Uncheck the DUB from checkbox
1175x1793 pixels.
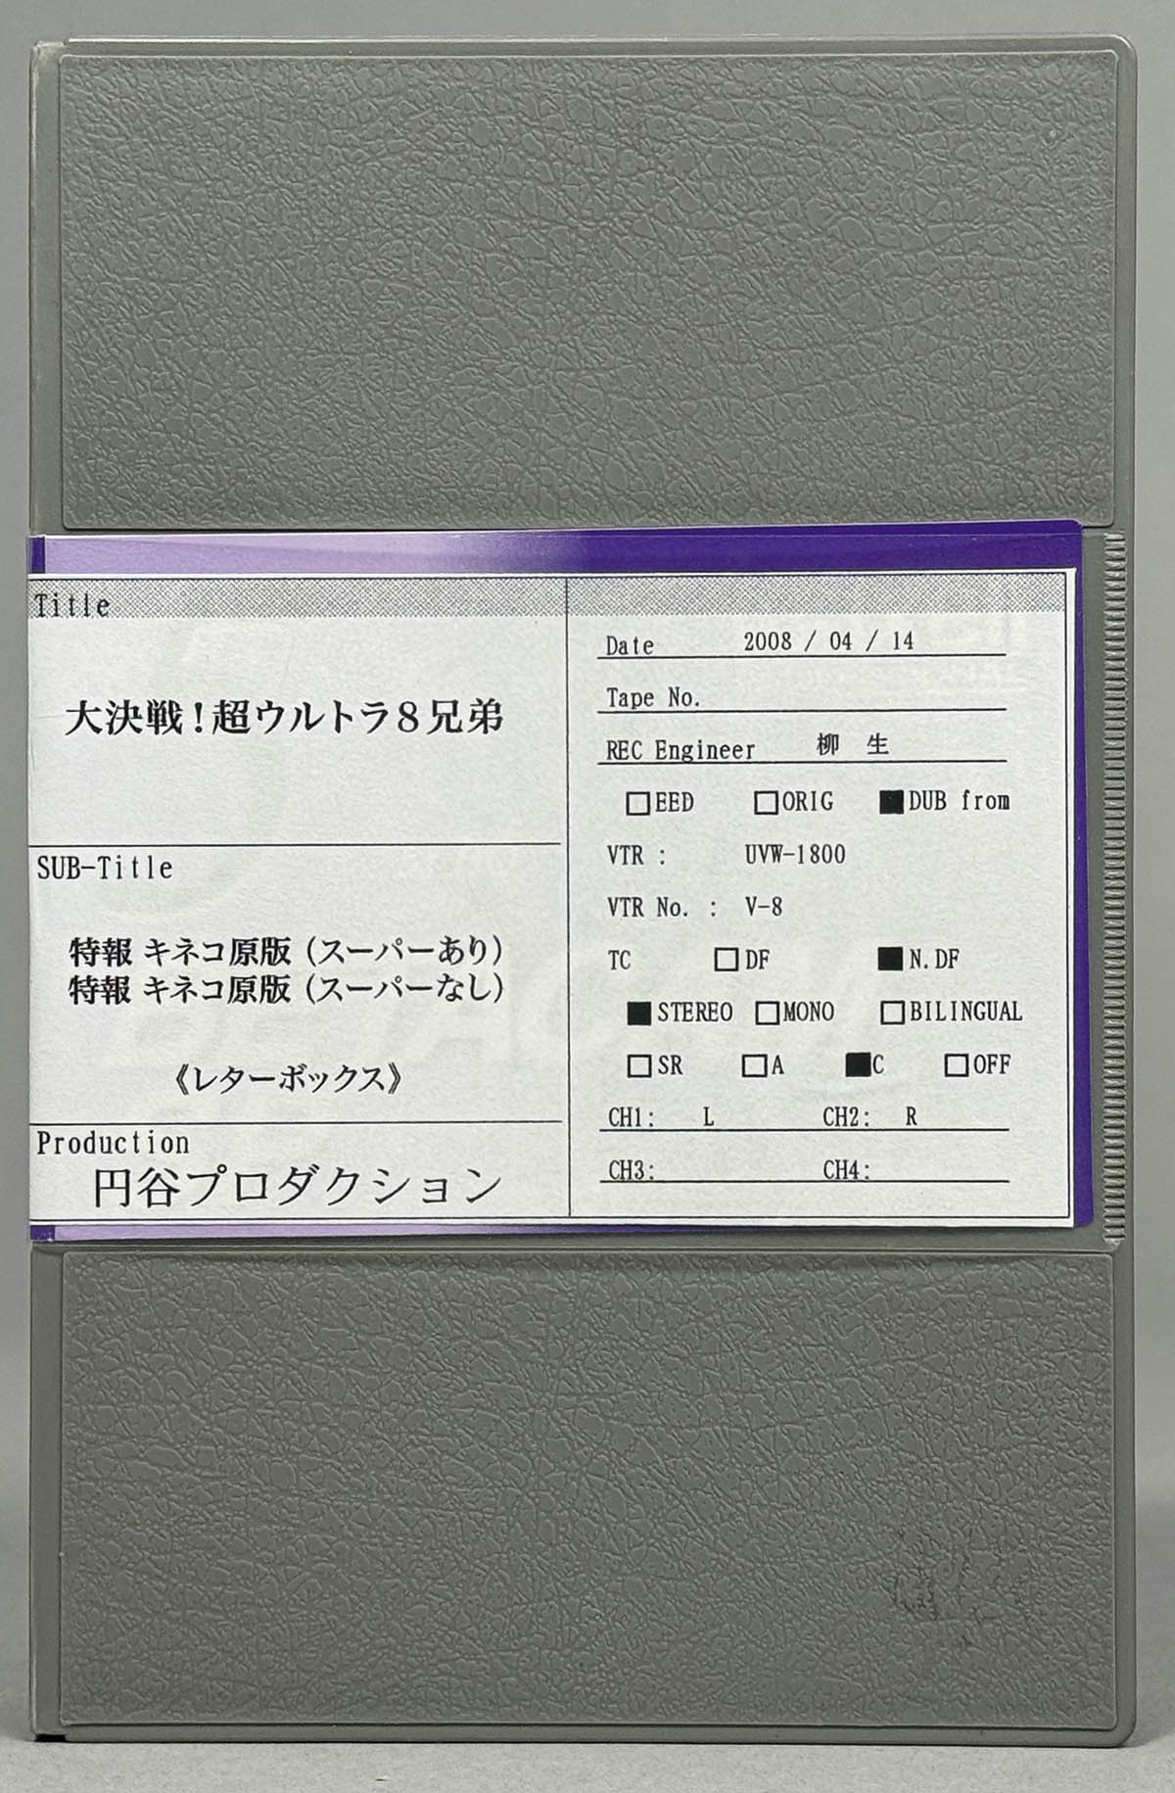click(891, 802)
